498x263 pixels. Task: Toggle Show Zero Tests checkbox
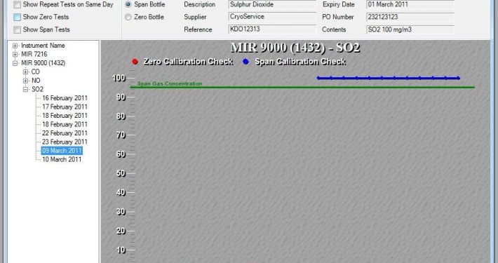tap(17, 17)
